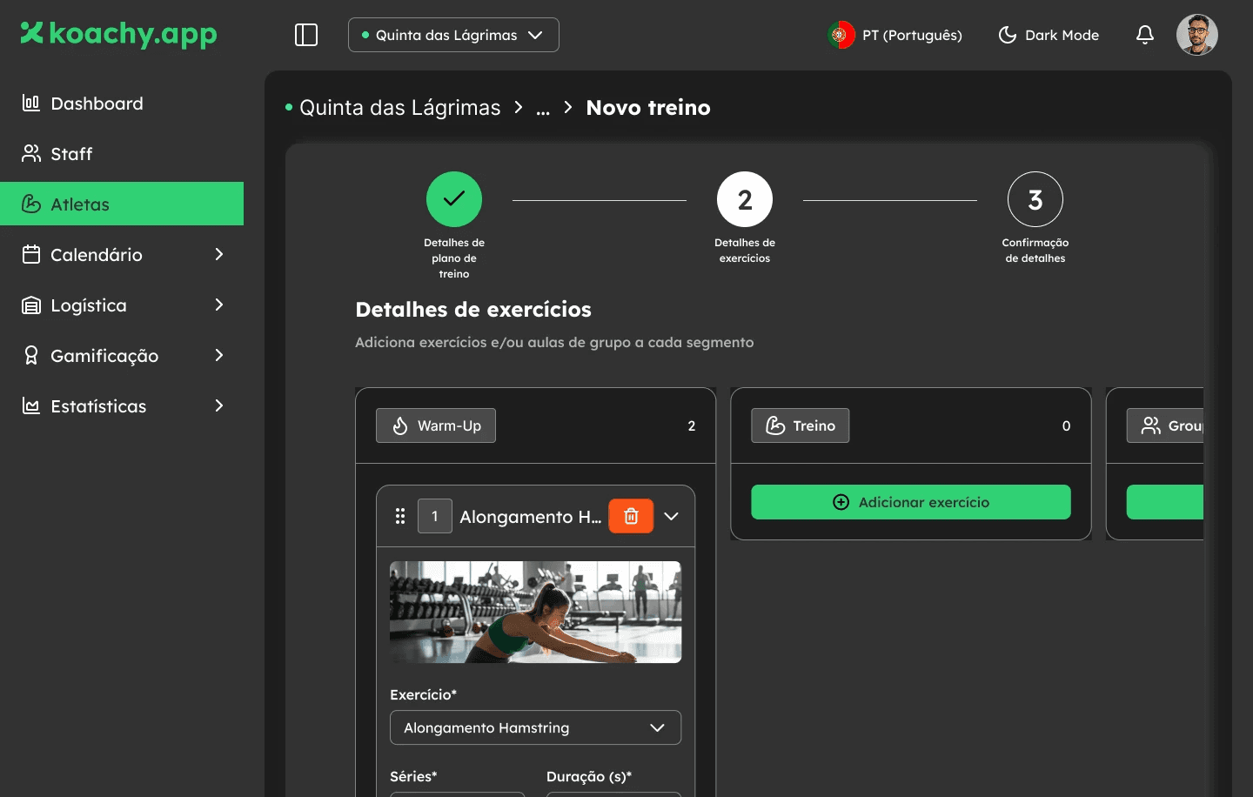
Task: Select step 2 Detalhes de exercícios
Action: [x=745, y=199]
